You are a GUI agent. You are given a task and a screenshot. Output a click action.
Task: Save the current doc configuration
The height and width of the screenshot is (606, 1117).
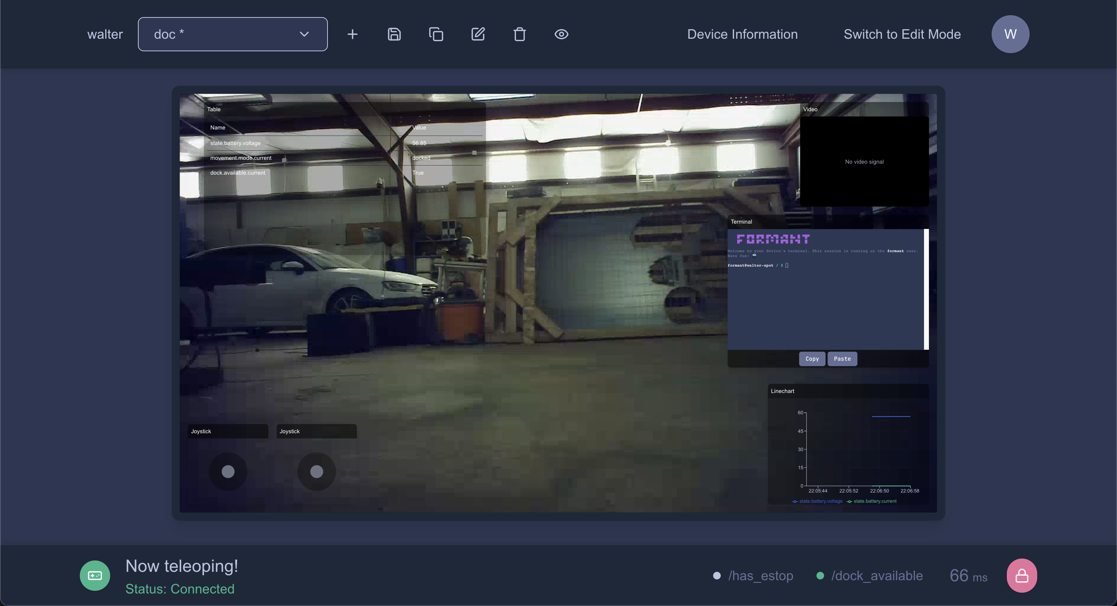(x=394, y=34)
